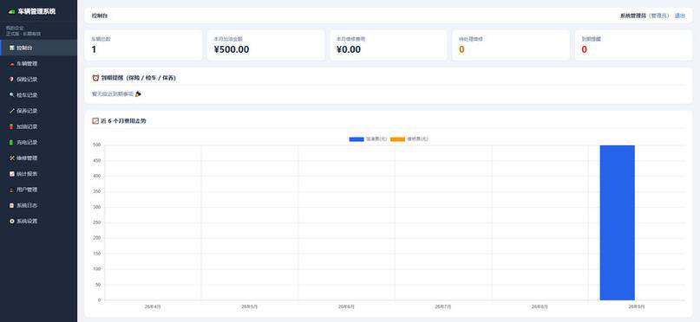Open 保养记录 via its wrench icon
Screen dimensions: 700x322
click(12, 111)
